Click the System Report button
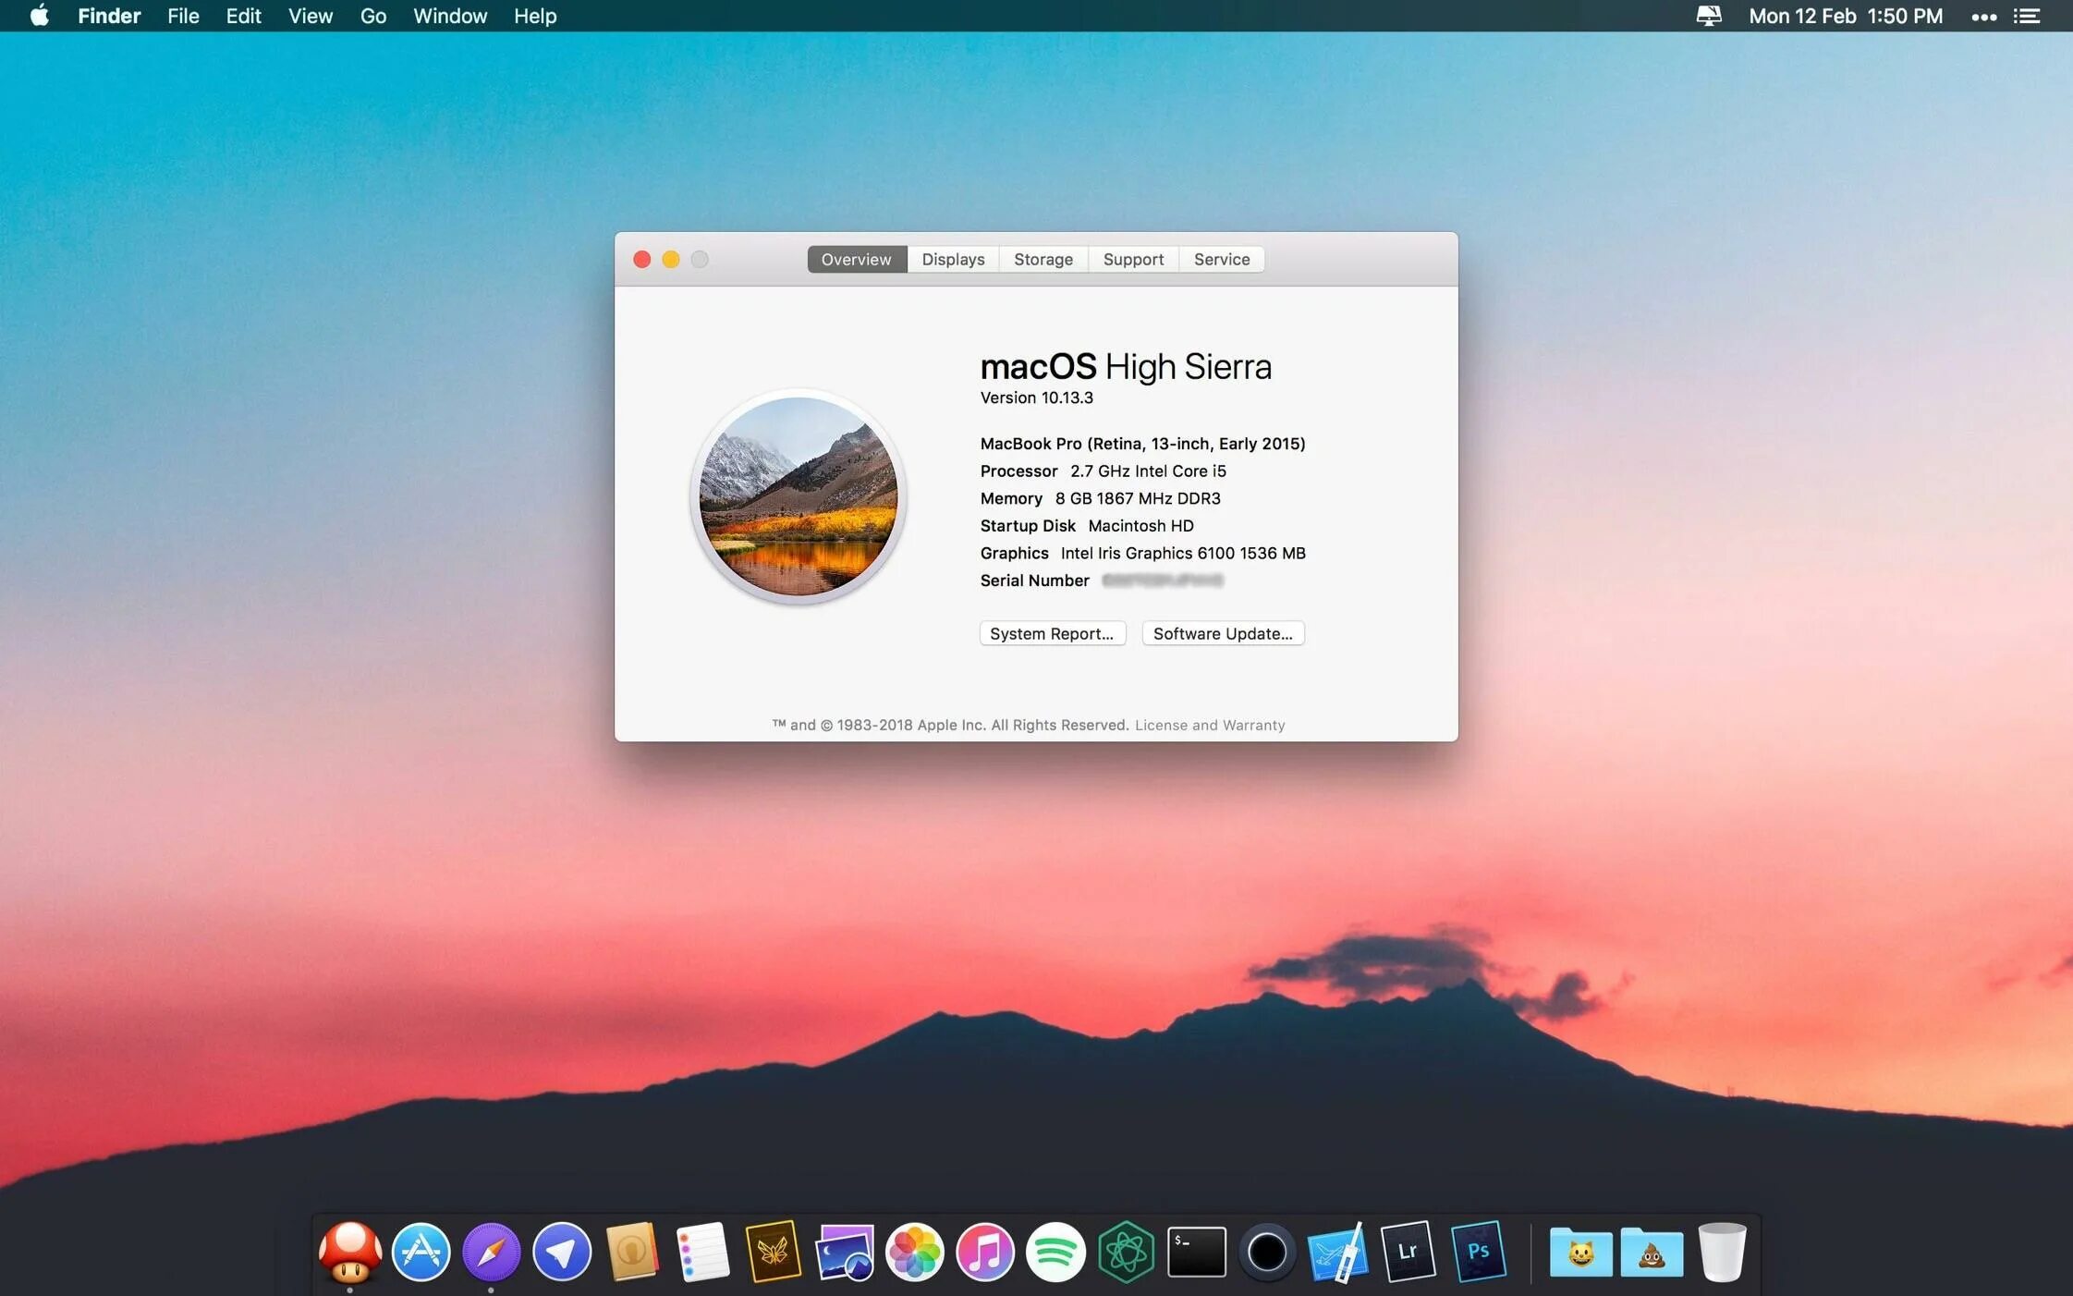 (x=1052, y=633)
